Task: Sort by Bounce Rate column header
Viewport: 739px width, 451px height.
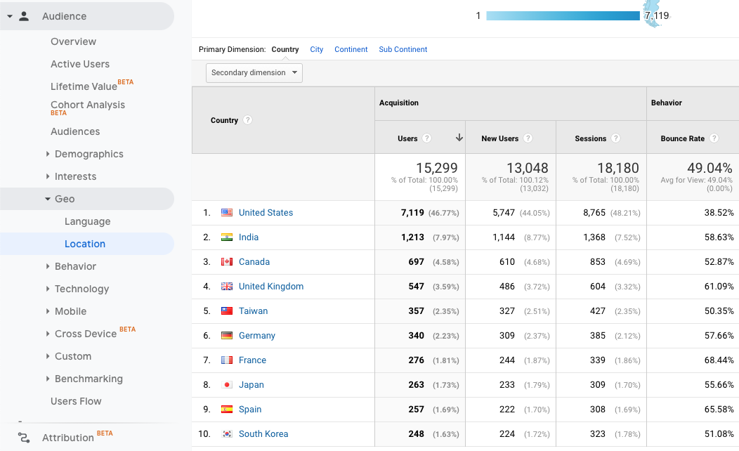Action: coord(682,138)
